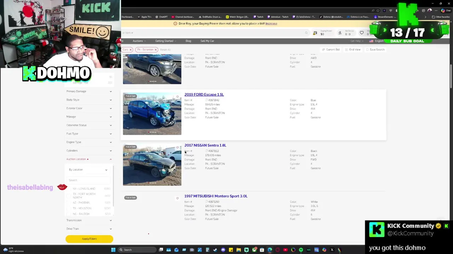This screenshot has width=453, height=254.
Task: Open Calculator from the taskbar
Action: [x=207, y=250]
